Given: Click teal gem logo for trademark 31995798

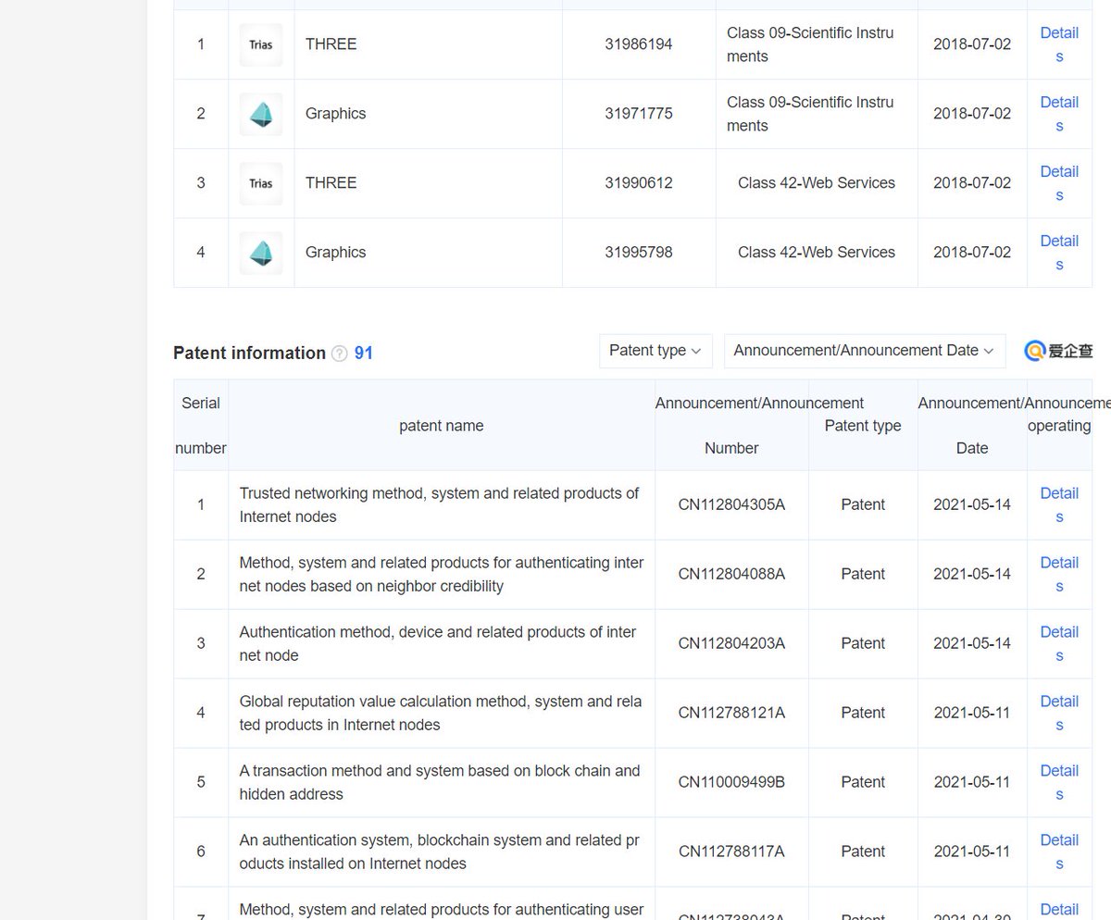Looking at the screenshot, I should pos(261,253).
